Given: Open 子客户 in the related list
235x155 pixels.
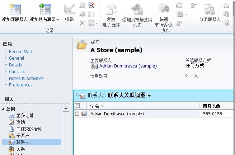Looking at the screenshot, I should tap(23, 135).
